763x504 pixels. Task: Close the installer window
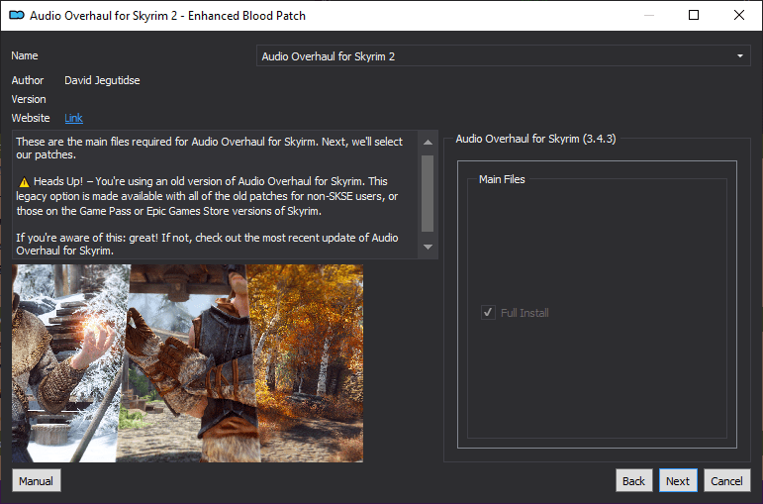pos(738,15)
